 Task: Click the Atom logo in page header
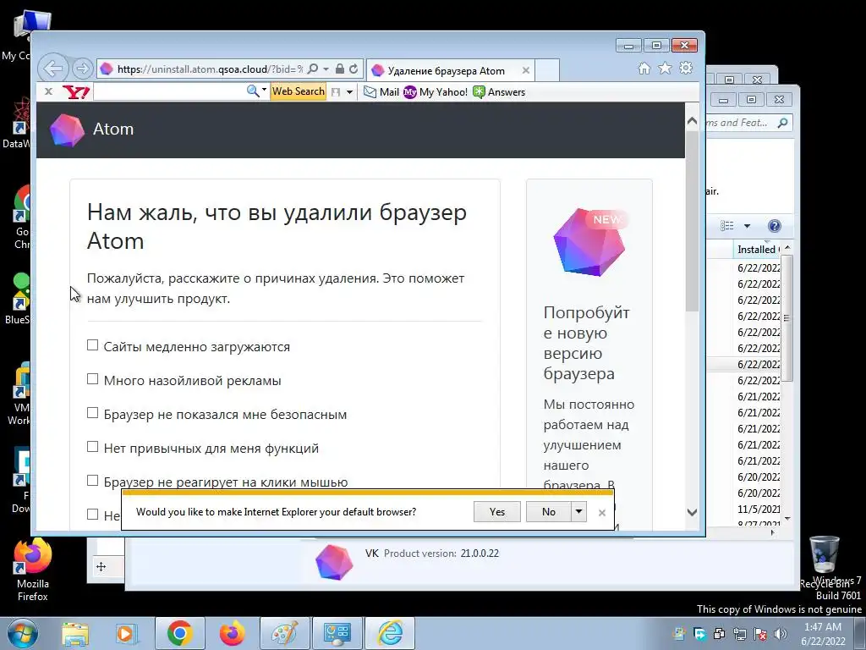coord(67,129)
